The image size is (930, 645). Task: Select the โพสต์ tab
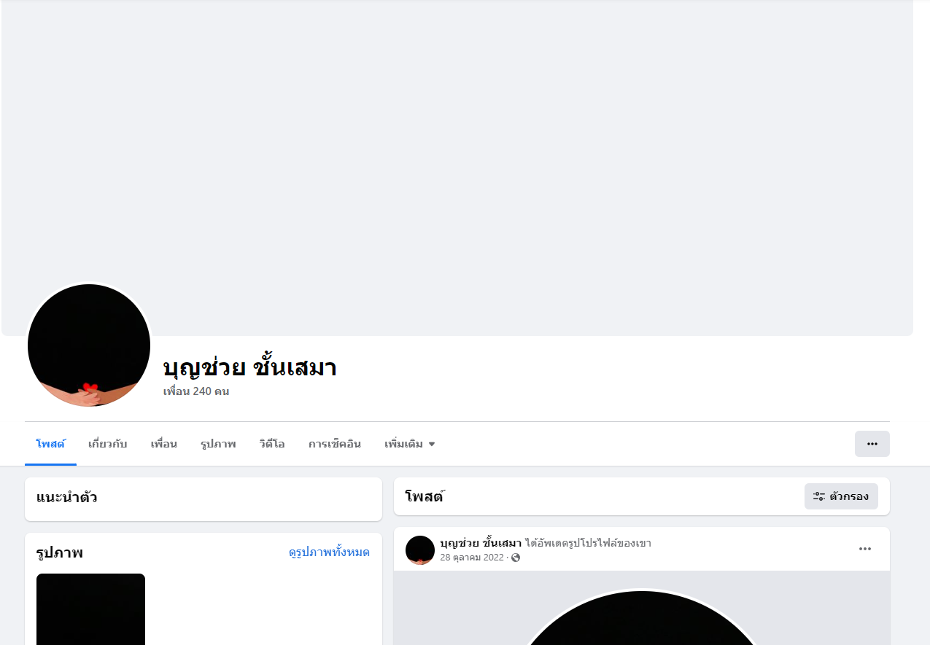point(50,444)
